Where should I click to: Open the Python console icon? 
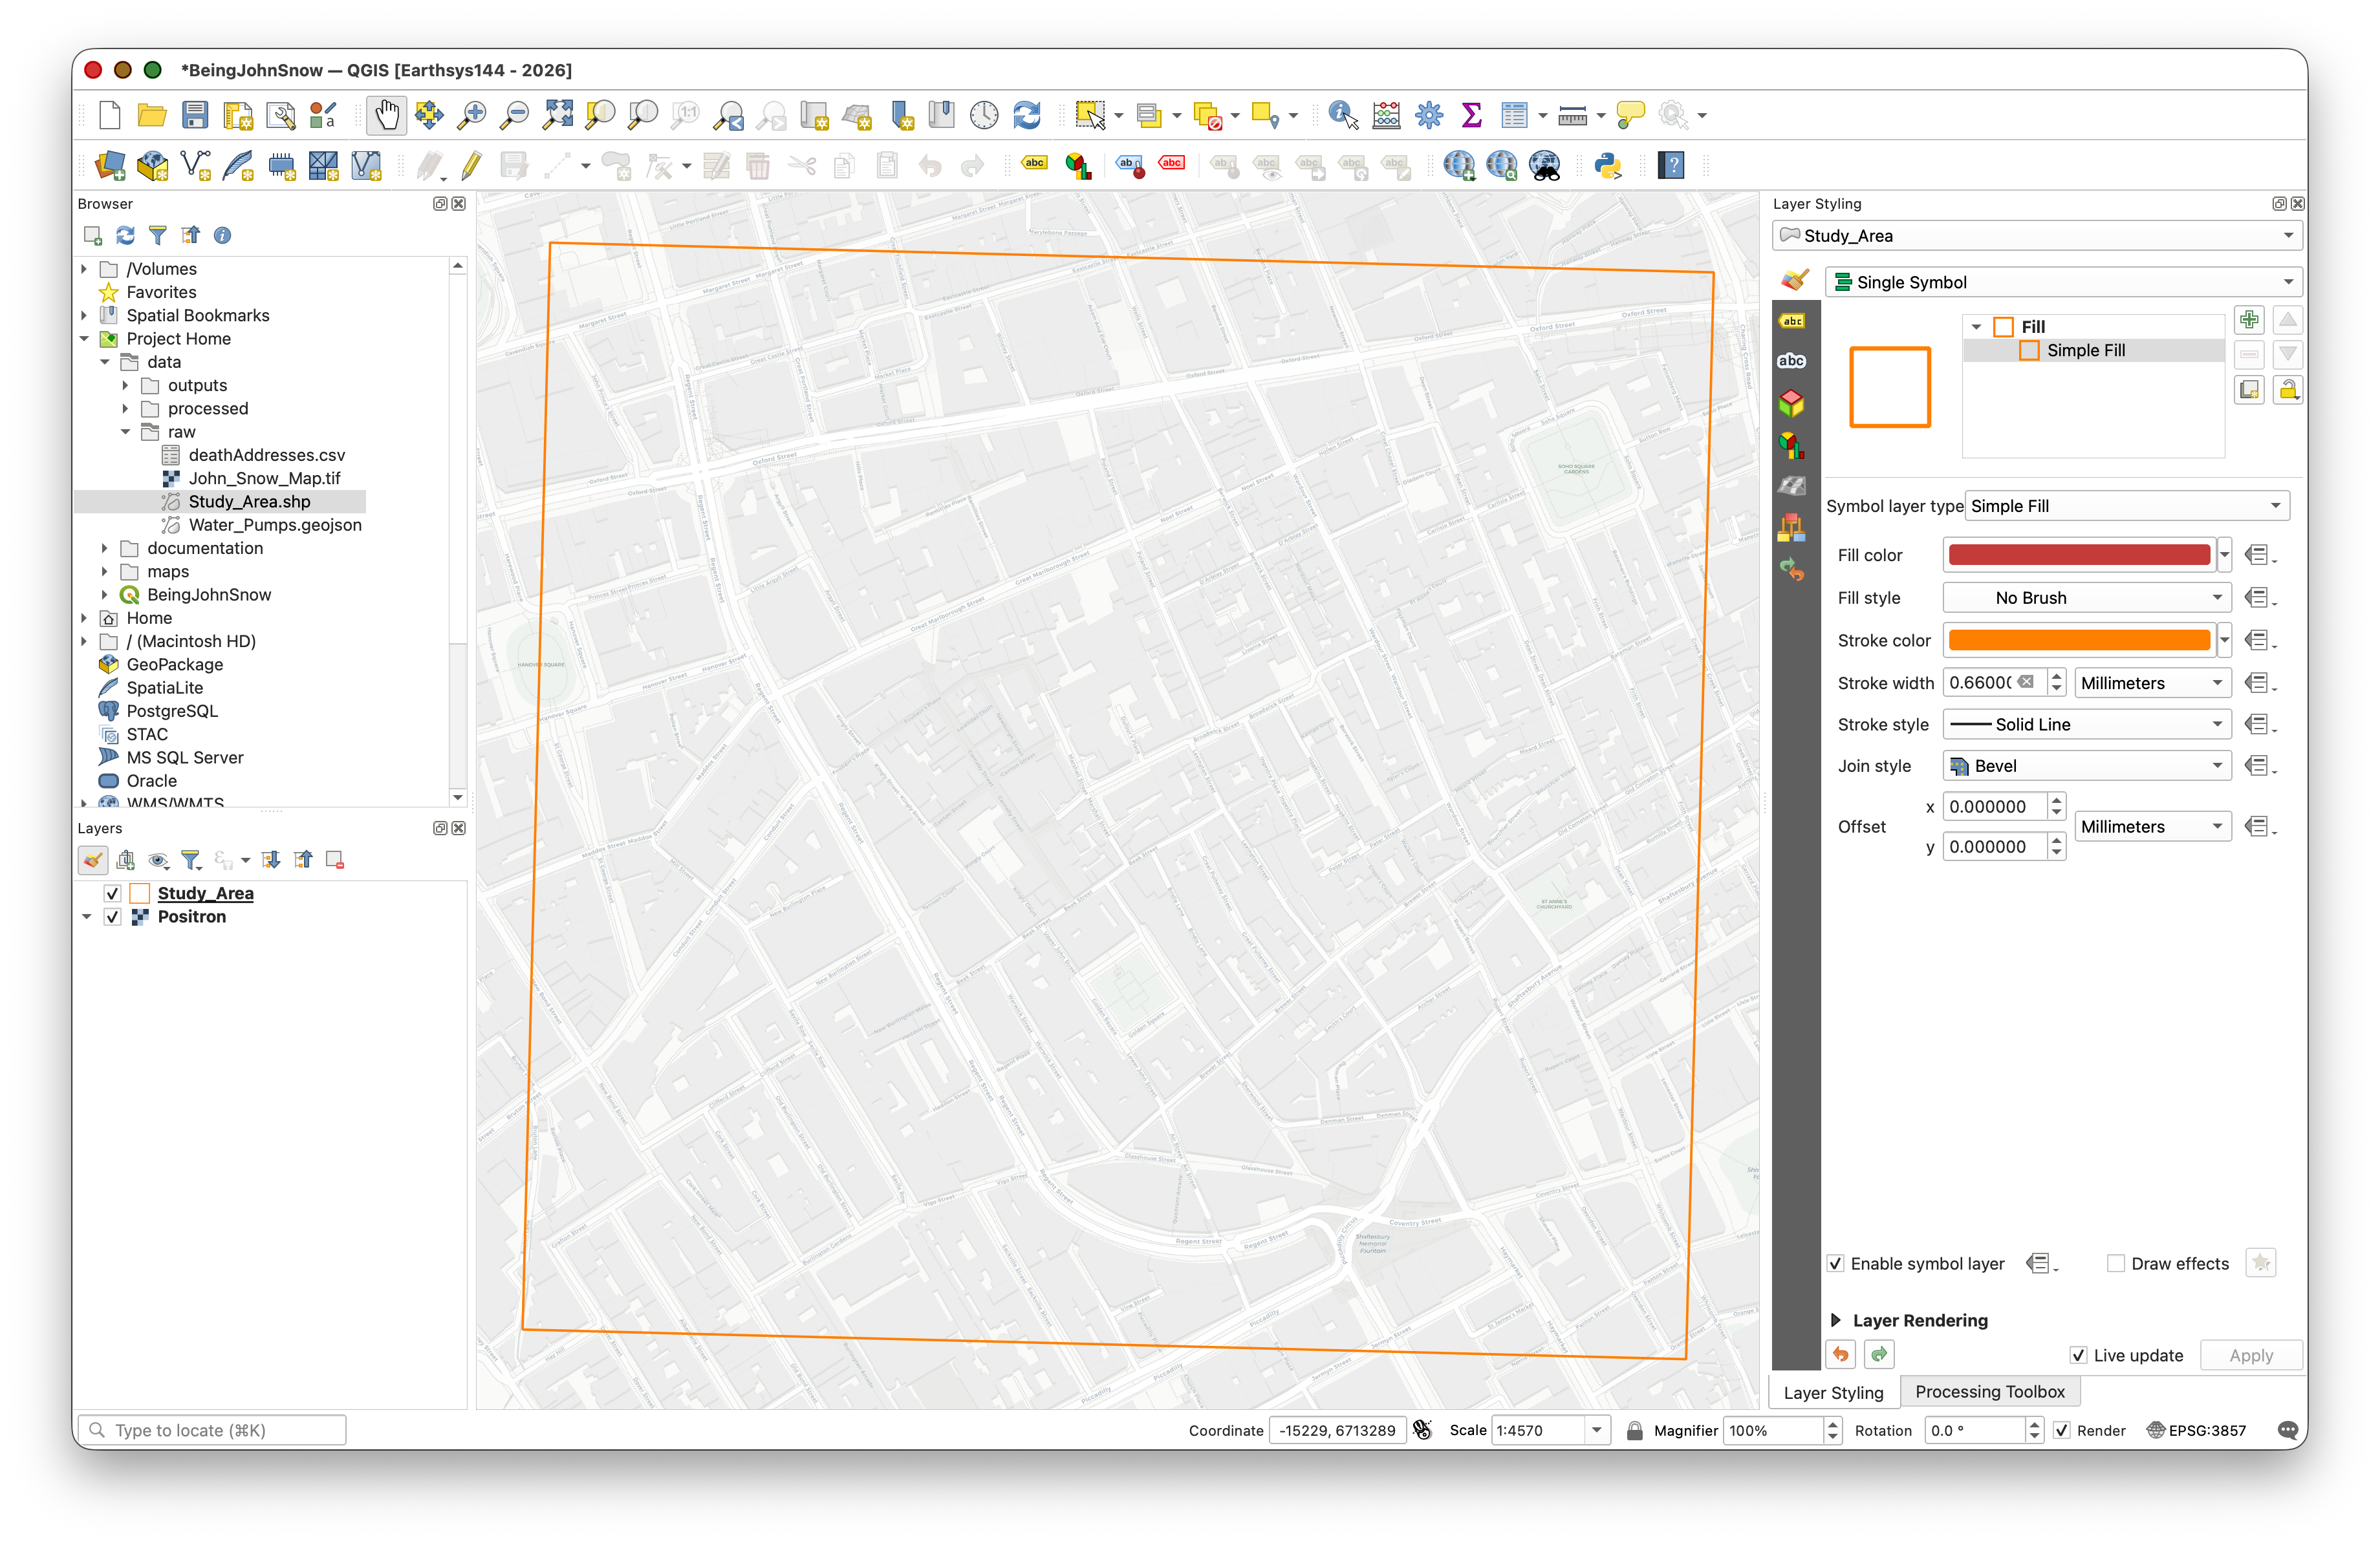(1607, 166)
